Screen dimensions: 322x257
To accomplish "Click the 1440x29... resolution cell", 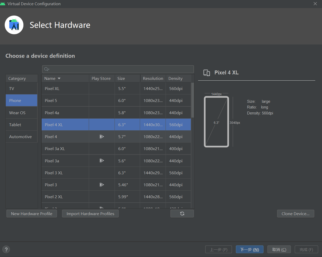I will click(x=153, y=173).
